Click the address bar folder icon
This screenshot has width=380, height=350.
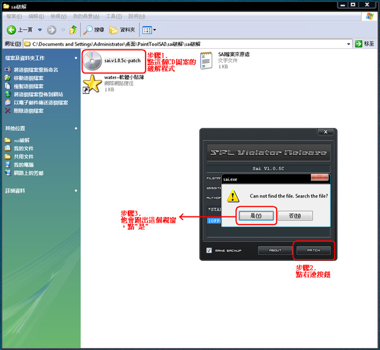pos(27,44)
